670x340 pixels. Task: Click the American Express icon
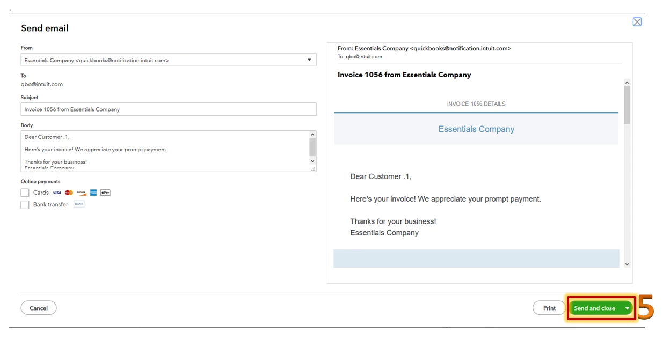coord(93,193)
